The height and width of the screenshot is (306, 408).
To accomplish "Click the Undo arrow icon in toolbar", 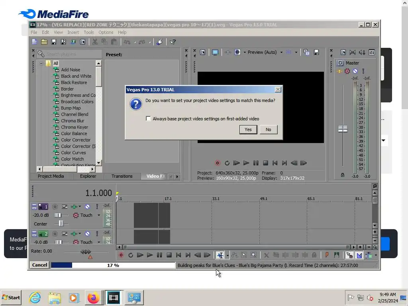I will [x=127, y=42].
